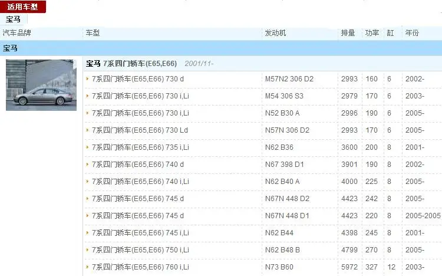Click cylinder count 12
442x276 pixels.
pyautogui.click(x=391, y=267)
